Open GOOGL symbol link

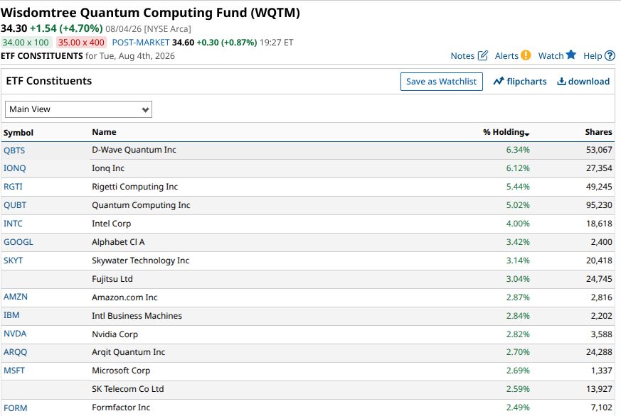click(18, 242)
